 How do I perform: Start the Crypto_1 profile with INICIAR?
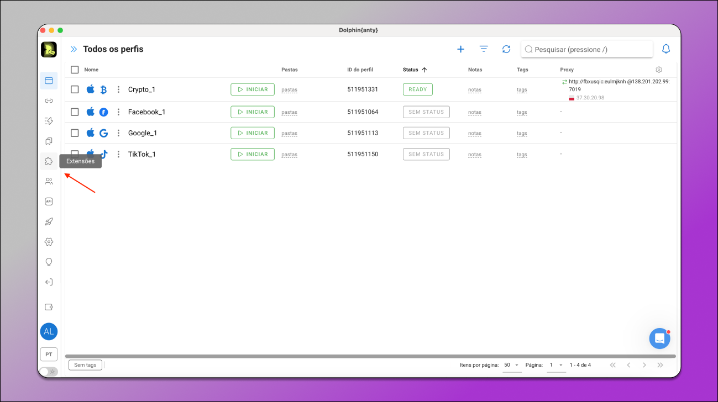[253, 89]
